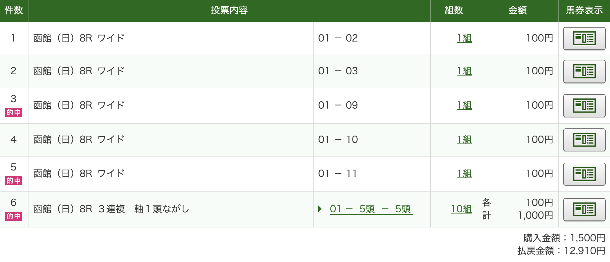Click the 的中 badge on row 6
The image size is (610, 262).
[14, 216]
